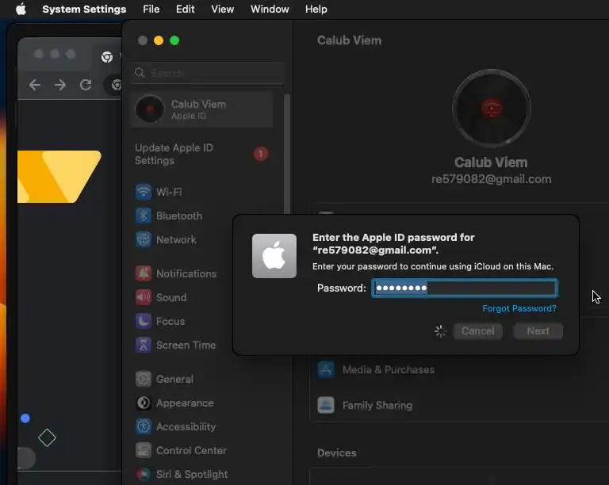Open the System Settings menu

point(84,9)
